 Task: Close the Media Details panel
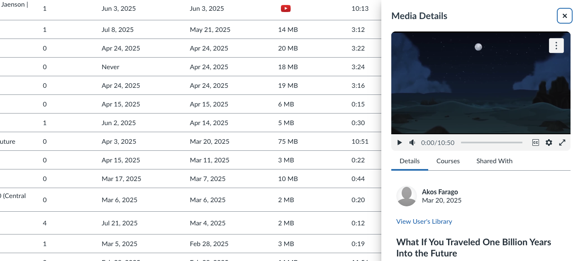point(564,16)
